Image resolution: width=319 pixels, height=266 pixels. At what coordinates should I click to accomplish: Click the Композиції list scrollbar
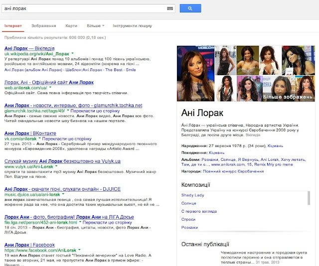[x=309, y=198]
